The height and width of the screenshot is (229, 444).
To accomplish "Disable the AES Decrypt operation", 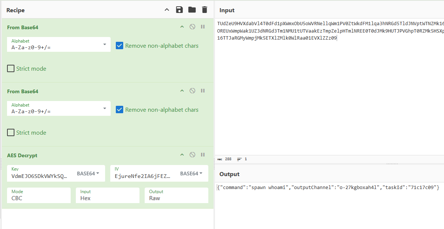I will (192, 155).
